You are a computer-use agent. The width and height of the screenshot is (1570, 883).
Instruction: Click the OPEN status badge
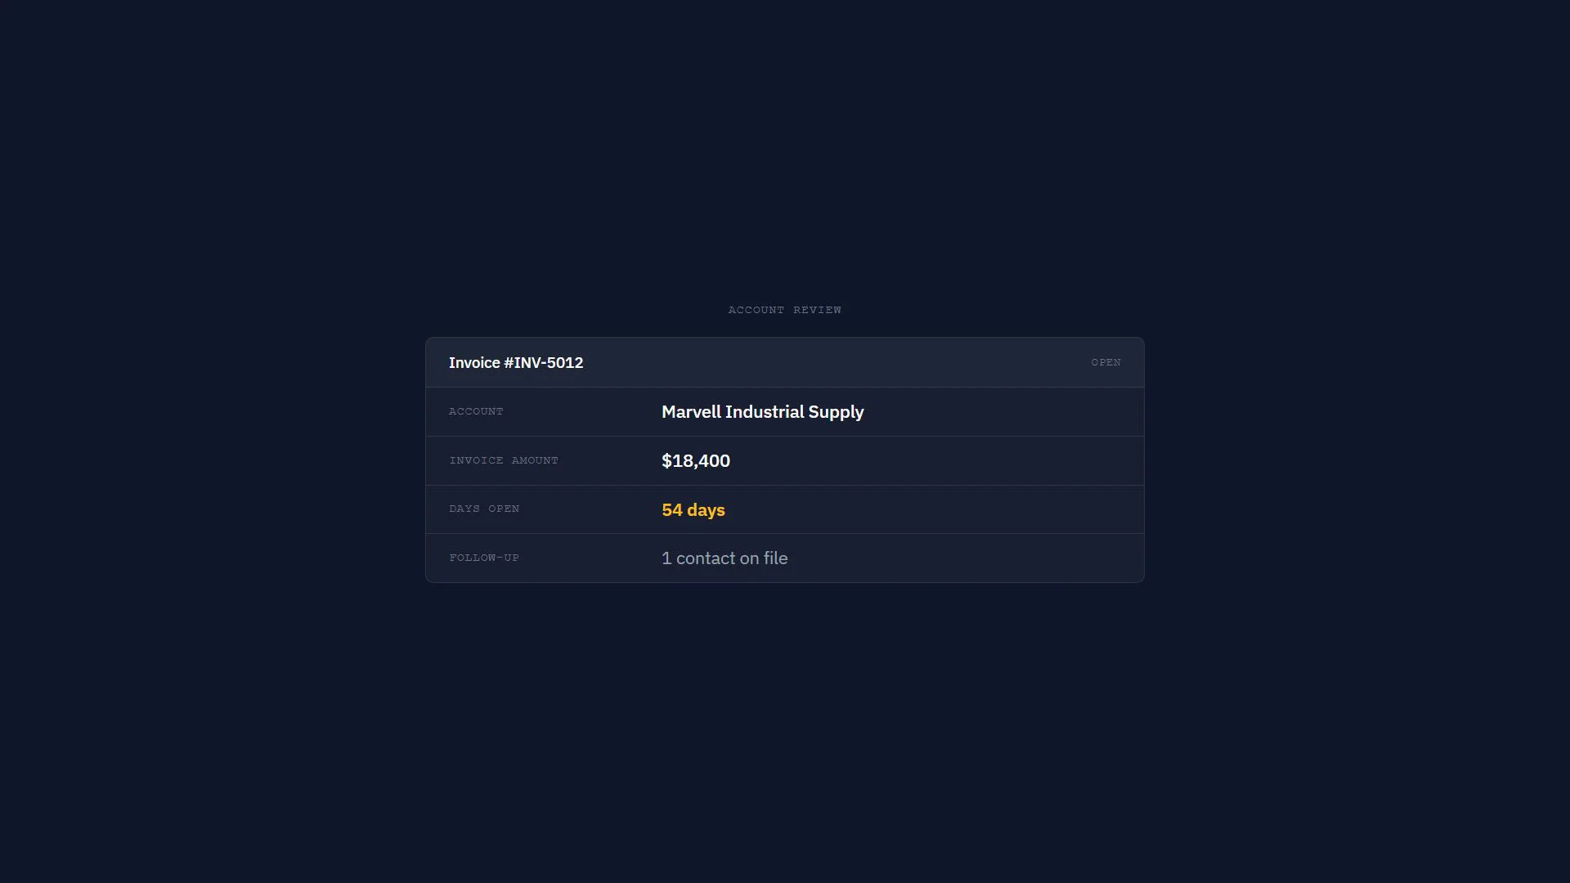tap(1106, 362)
